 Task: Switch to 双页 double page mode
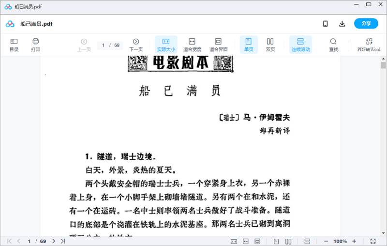(270, 45)
